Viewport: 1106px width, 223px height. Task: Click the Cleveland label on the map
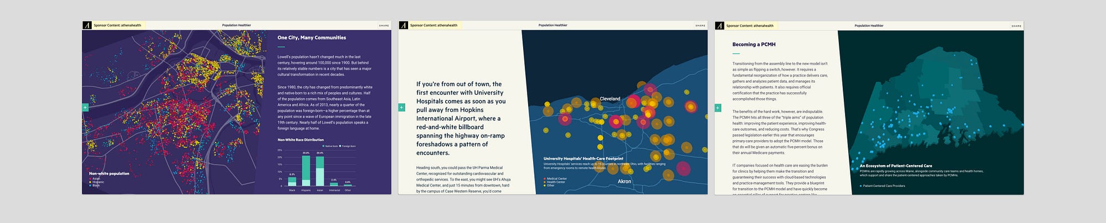point(610,99)
